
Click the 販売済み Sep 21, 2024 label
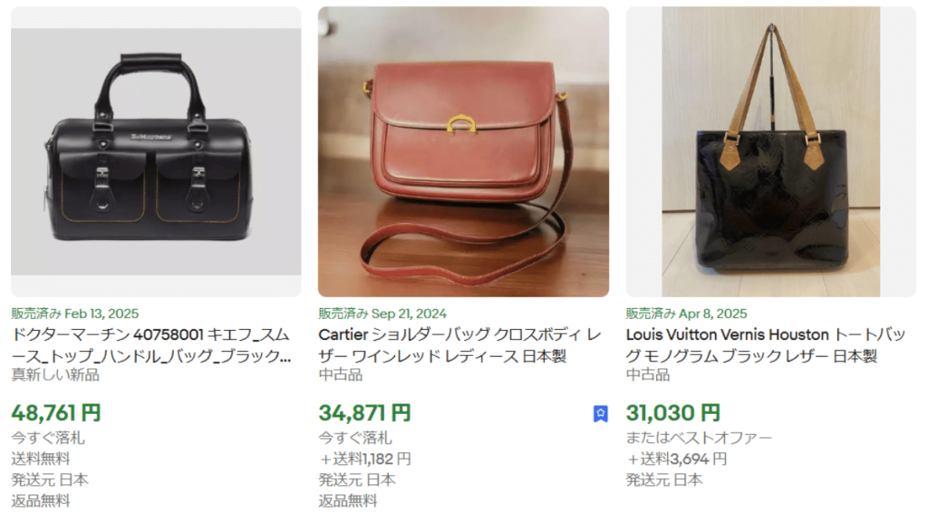382,313
